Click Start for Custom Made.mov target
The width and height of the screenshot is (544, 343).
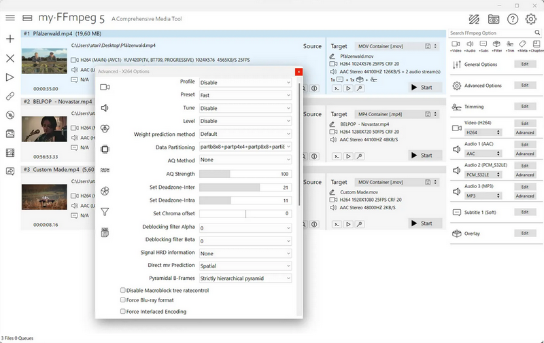(425, 223)
